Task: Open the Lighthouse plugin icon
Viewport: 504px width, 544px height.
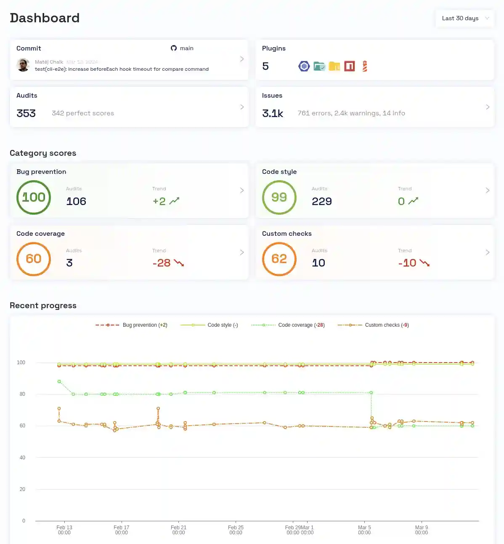Action: click(x=364, y=66)
